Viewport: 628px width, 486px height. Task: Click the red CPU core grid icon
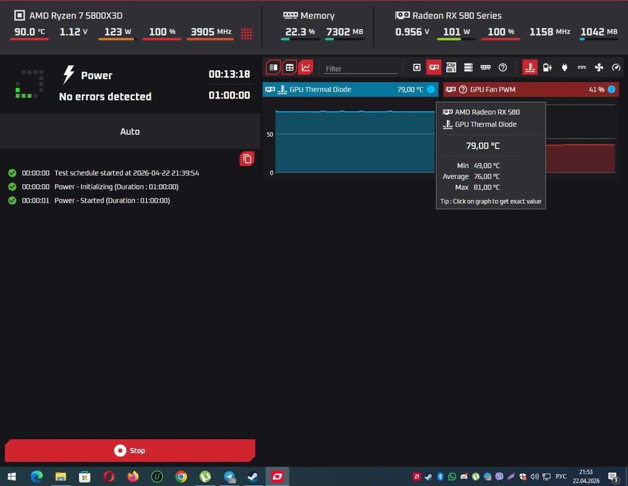(246, 33)
